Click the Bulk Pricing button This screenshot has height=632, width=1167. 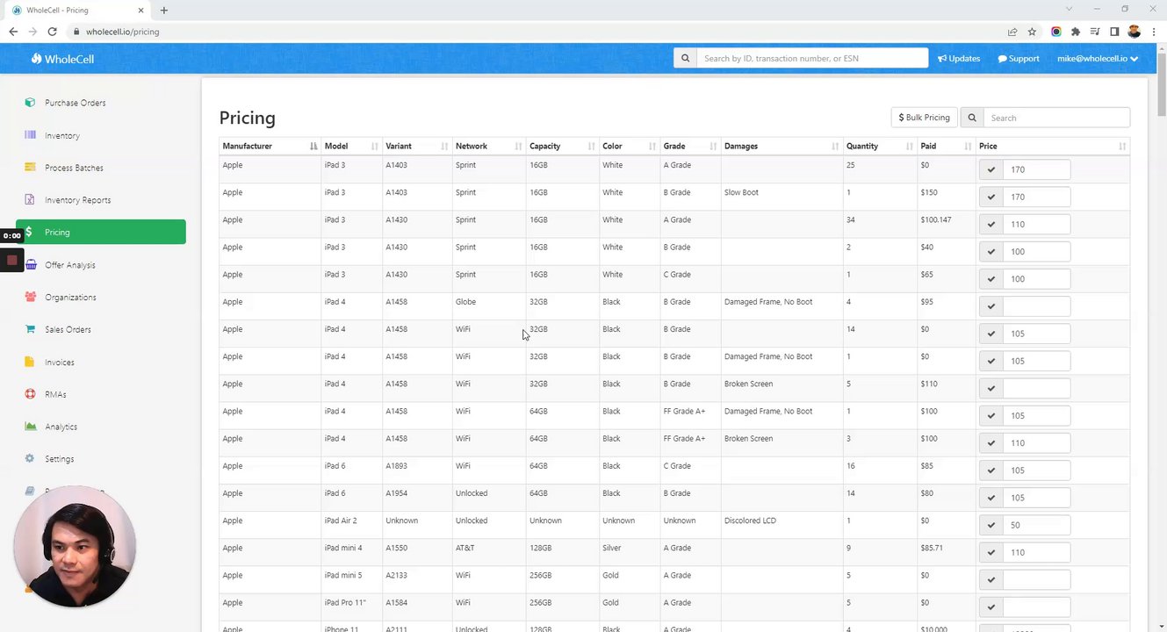[924, 118]
